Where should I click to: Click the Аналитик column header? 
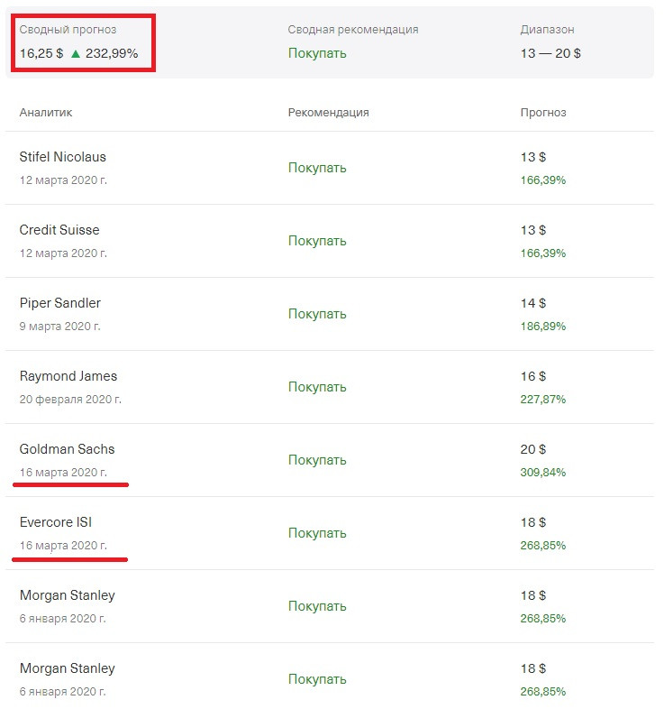click(46, 113)
